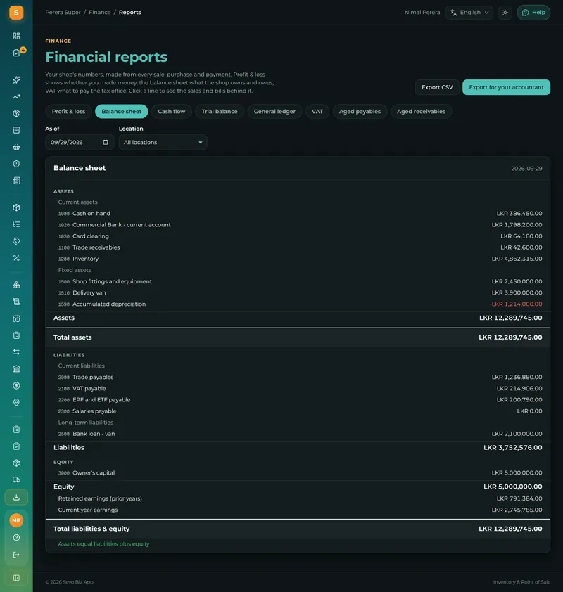Open the warehouse sidebar icon
Image resolution: width=563 pixels, height=592 pixels.
click(x=16, y=369)
